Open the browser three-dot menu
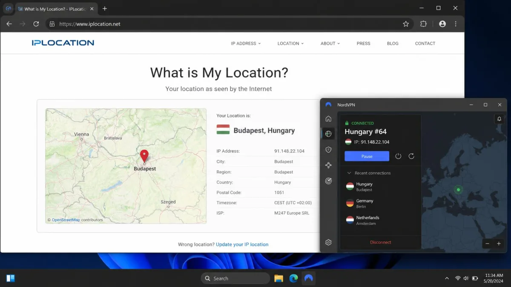This screenshot has width=511, height=287. click(456, 24)
